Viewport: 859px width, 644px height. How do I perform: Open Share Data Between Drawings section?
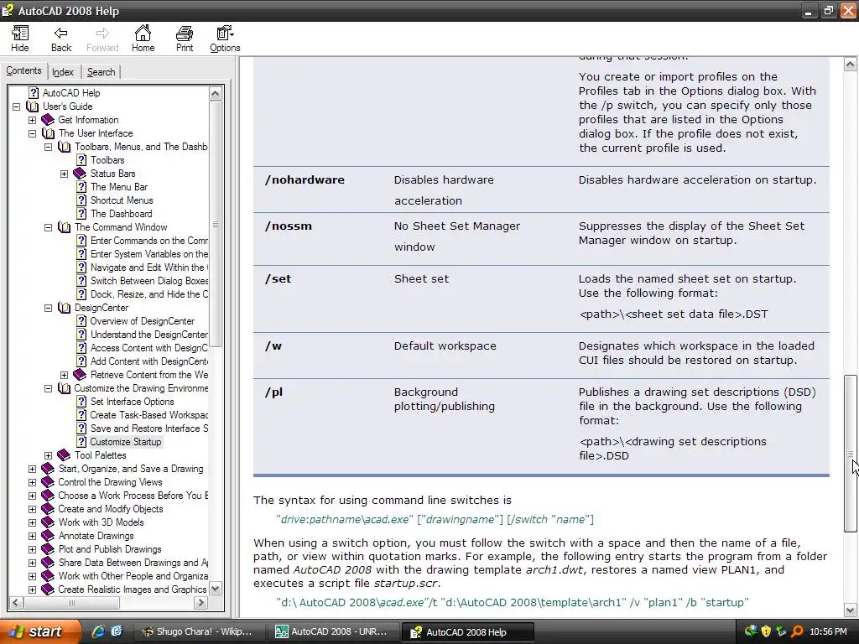coord(133,563)
